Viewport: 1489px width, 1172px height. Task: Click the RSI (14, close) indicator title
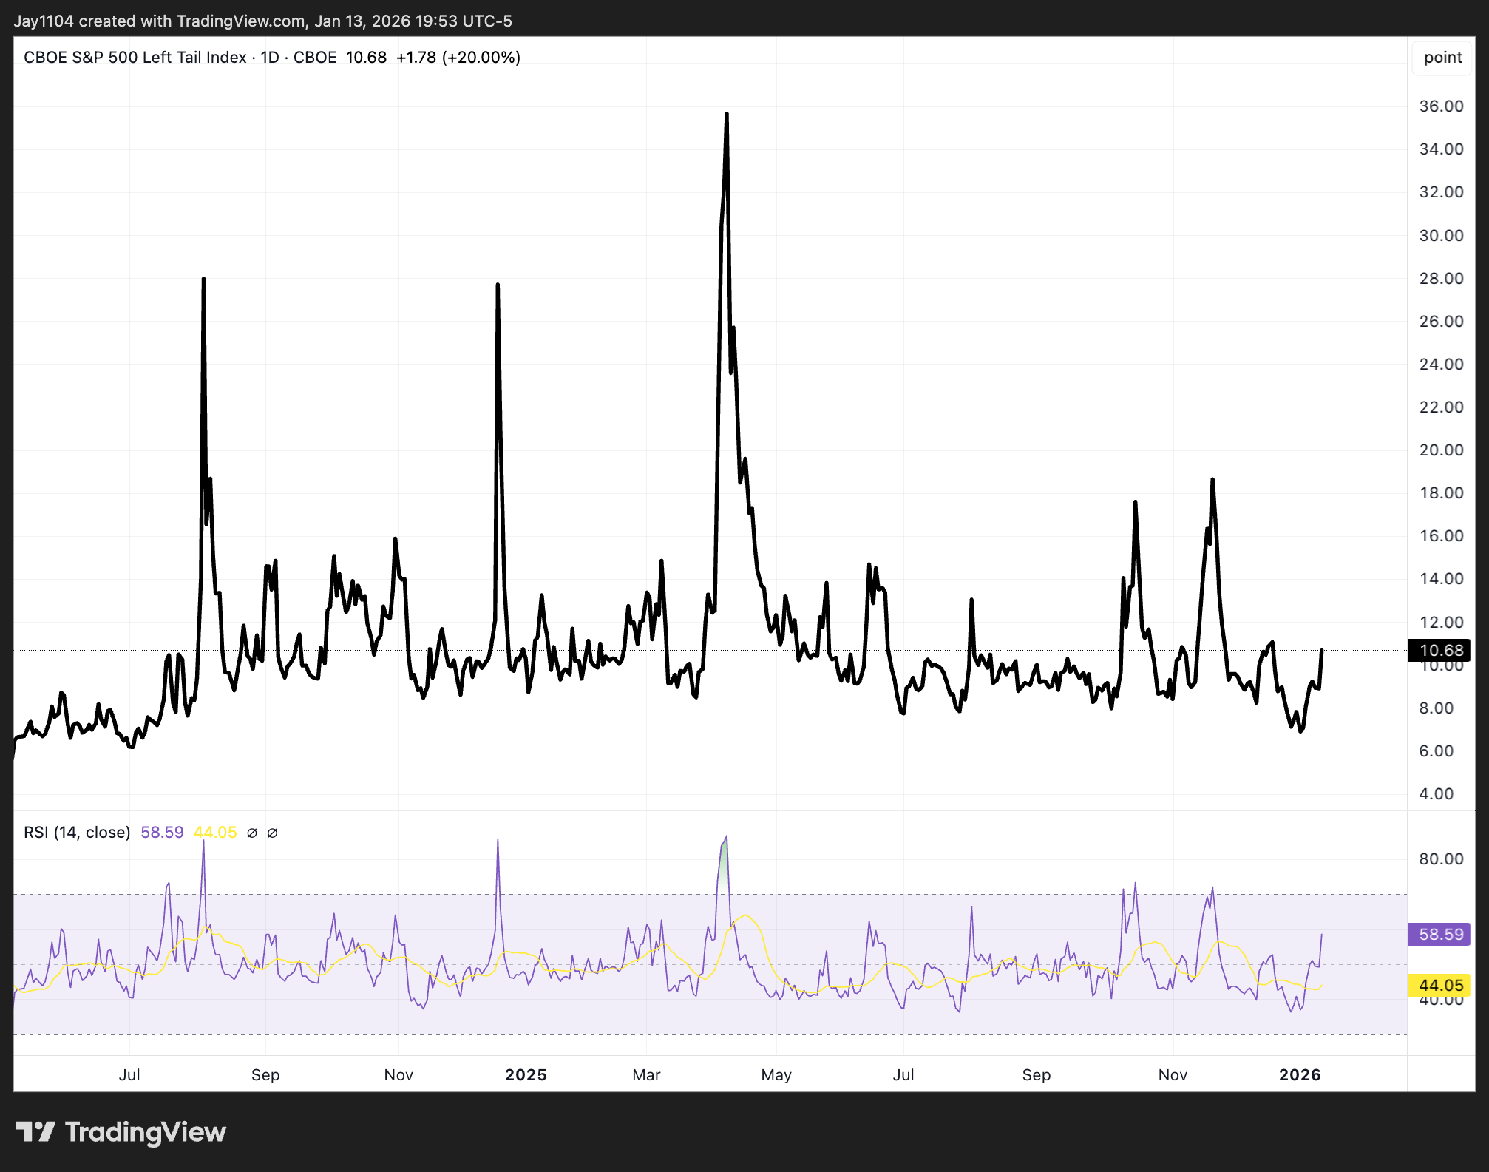coord(77,833)
